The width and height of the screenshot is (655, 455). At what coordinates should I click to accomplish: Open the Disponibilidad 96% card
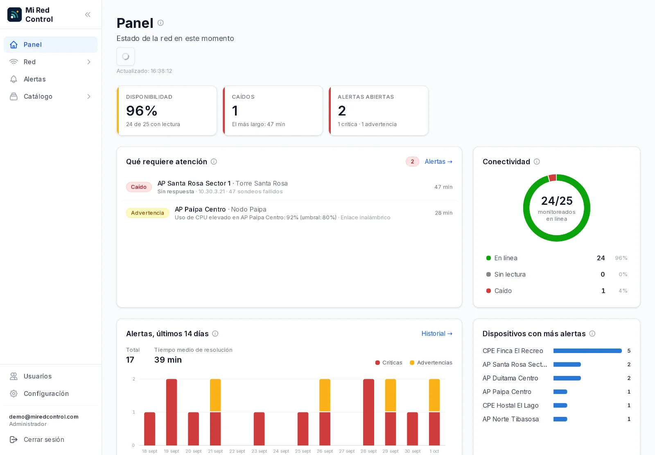click(167, 111)
